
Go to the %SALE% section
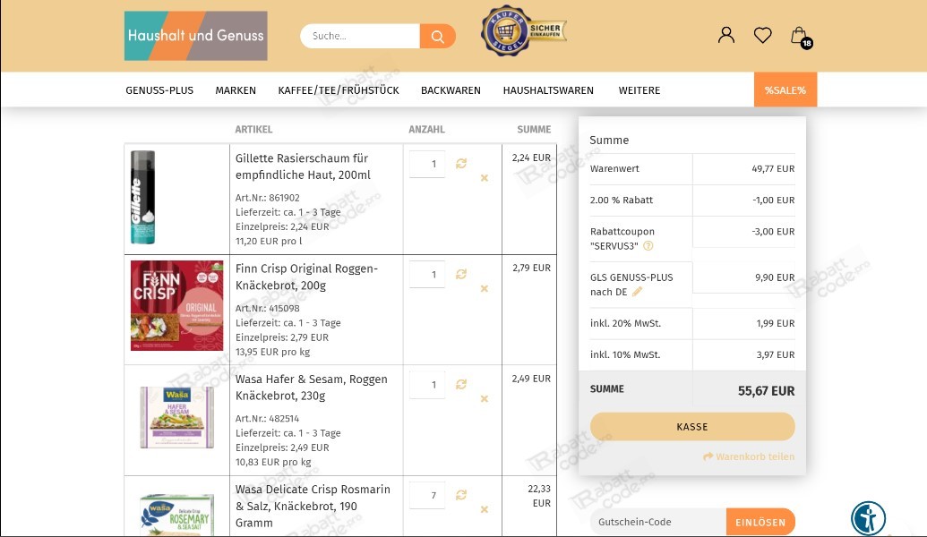click(785, 89)
